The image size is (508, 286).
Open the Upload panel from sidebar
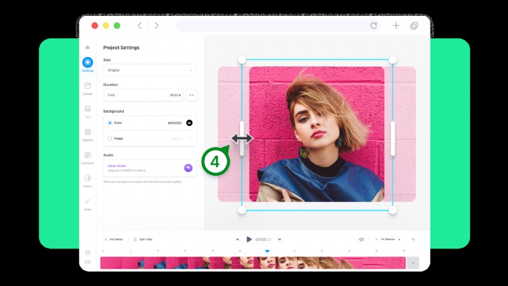coord(88,88)
